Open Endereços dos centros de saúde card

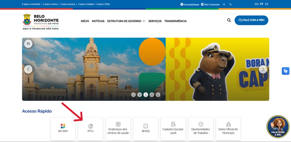118,129
